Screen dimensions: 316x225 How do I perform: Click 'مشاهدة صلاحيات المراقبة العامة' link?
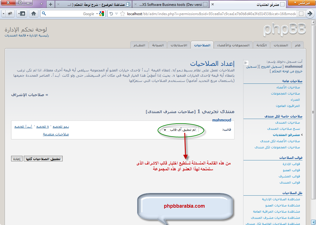(276, 211)
